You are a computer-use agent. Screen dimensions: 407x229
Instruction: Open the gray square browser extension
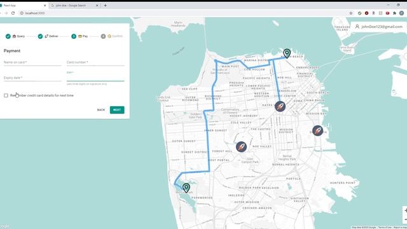point(380,13)
